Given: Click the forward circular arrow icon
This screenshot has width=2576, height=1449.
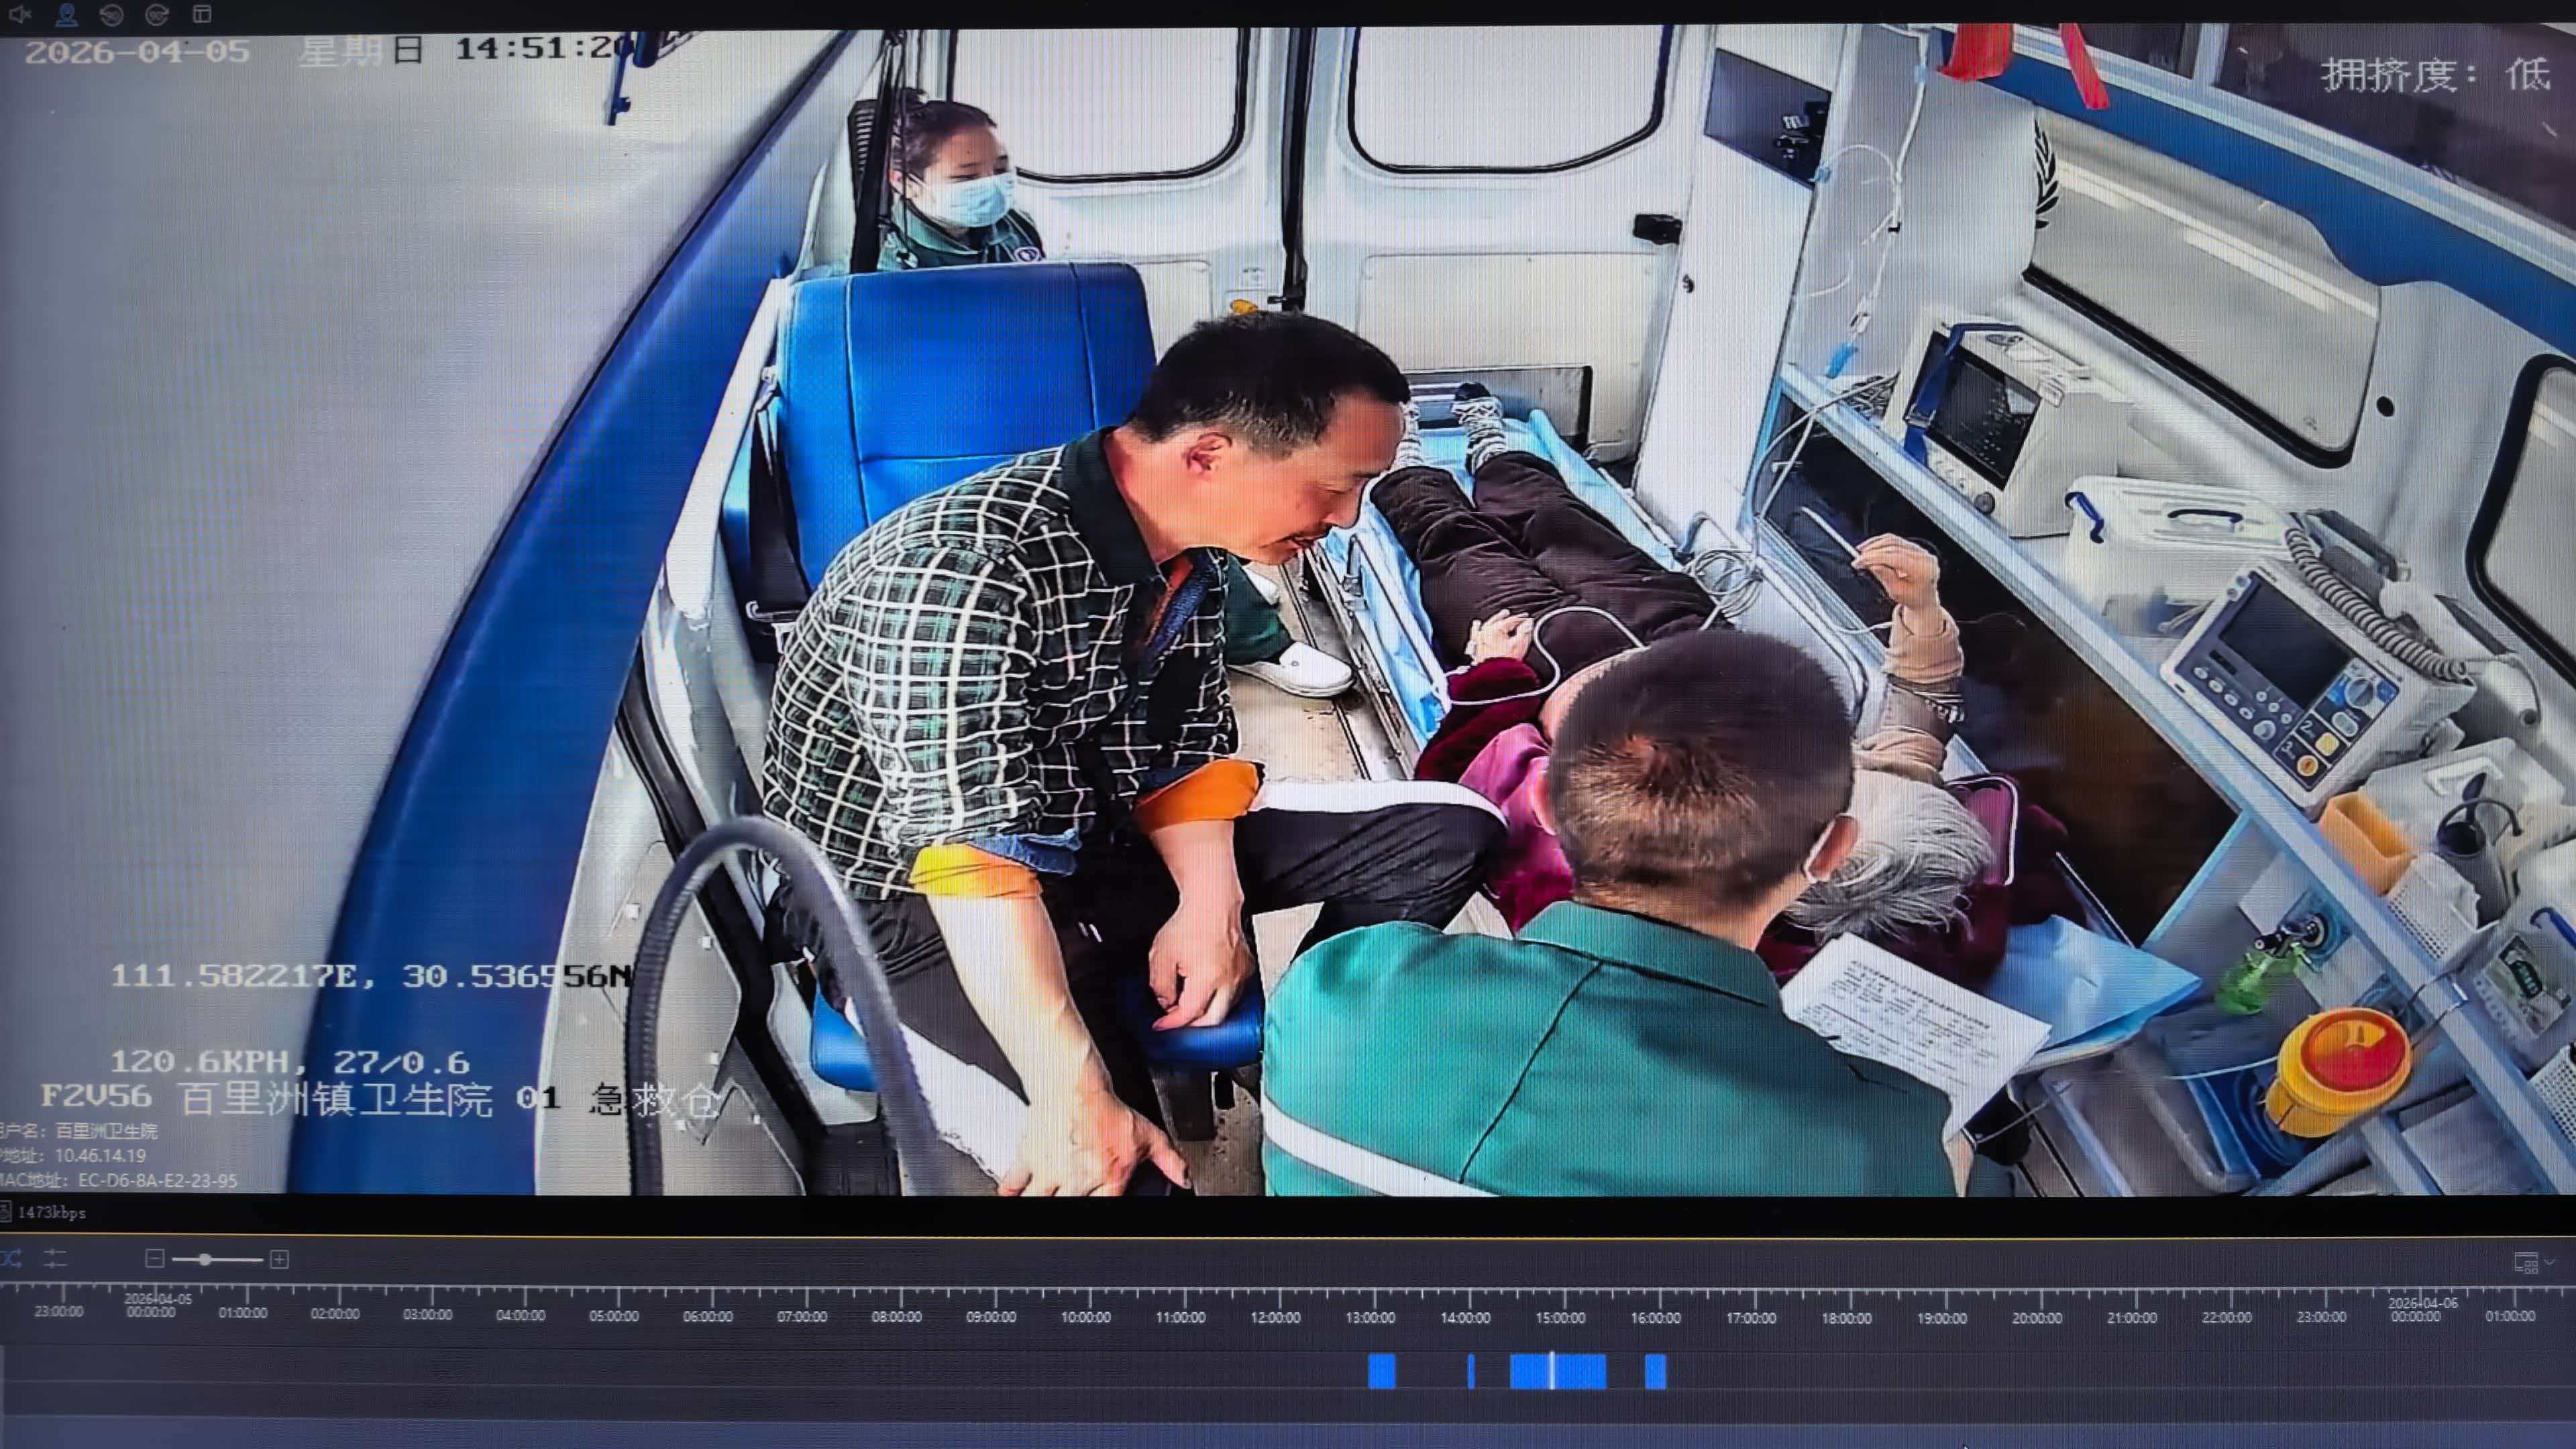Looking at the screenshot, I should pyautogui.click(x=156, y=14).
